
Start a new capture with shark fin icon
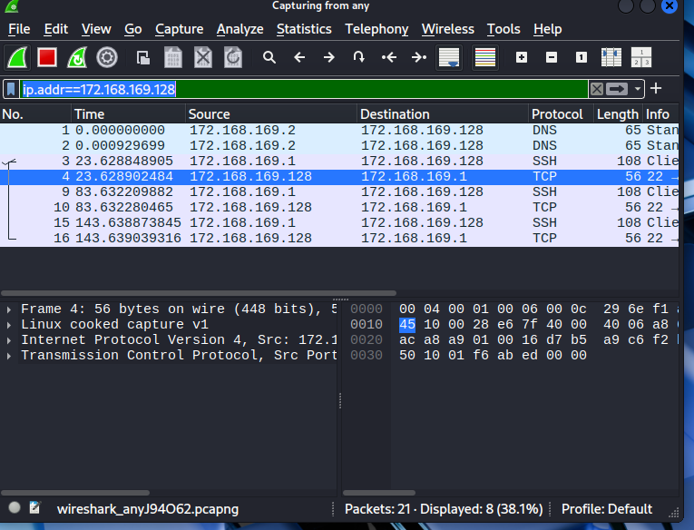click(18, 57)
